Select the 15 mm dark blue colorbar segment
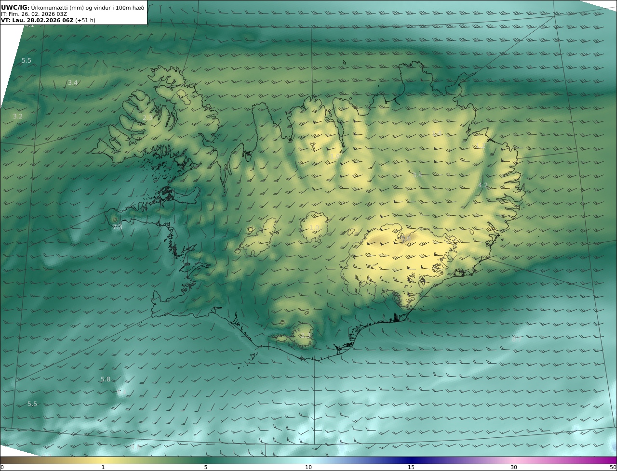 click(x=411, y=461)
